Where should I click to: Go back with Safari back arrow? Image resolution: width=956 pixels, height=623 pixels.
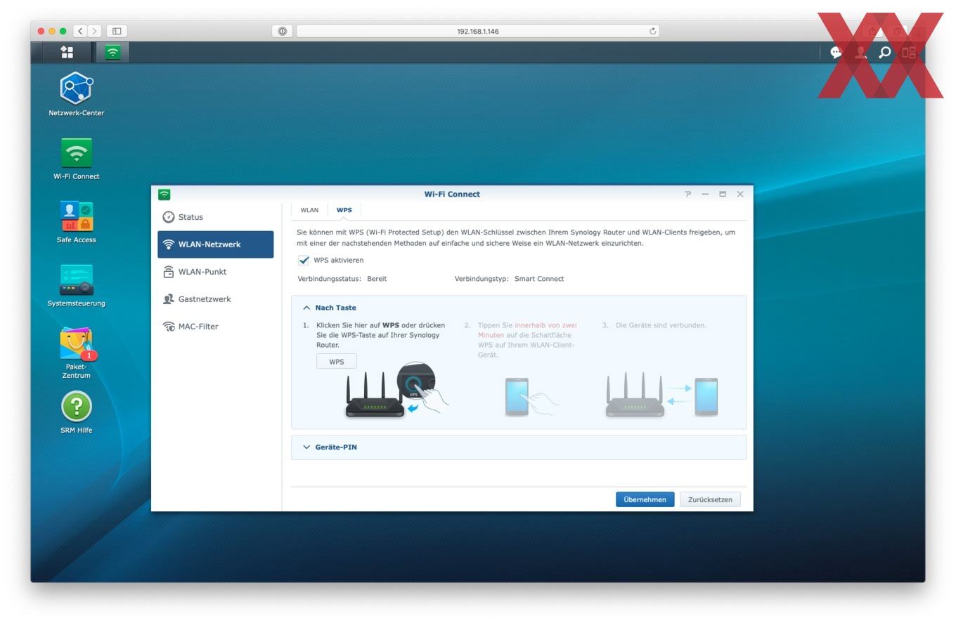coord(81,31)
